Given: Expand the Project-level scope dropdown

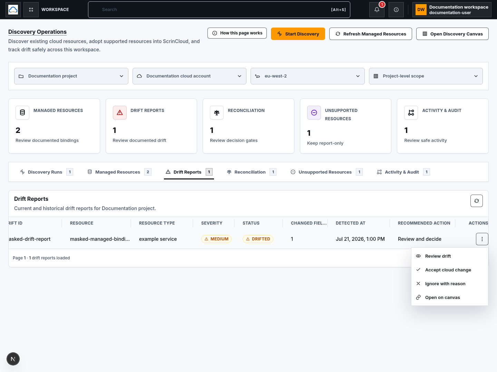Looking at the screenshot, I should 426,76.
